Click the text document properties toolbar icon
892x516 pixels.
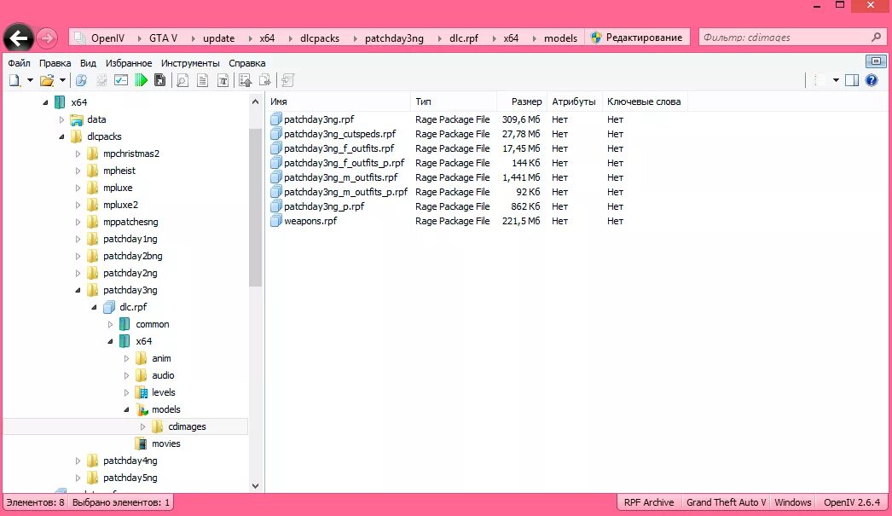202,80
